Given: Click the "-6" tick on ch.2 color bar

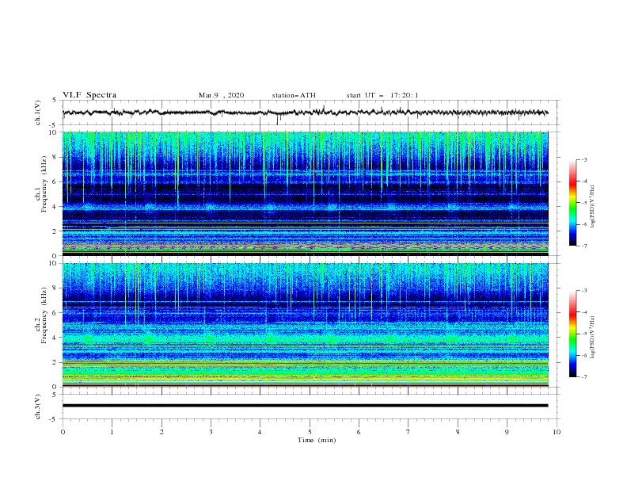Looking at the screenshot, I should tap(583, 355).
